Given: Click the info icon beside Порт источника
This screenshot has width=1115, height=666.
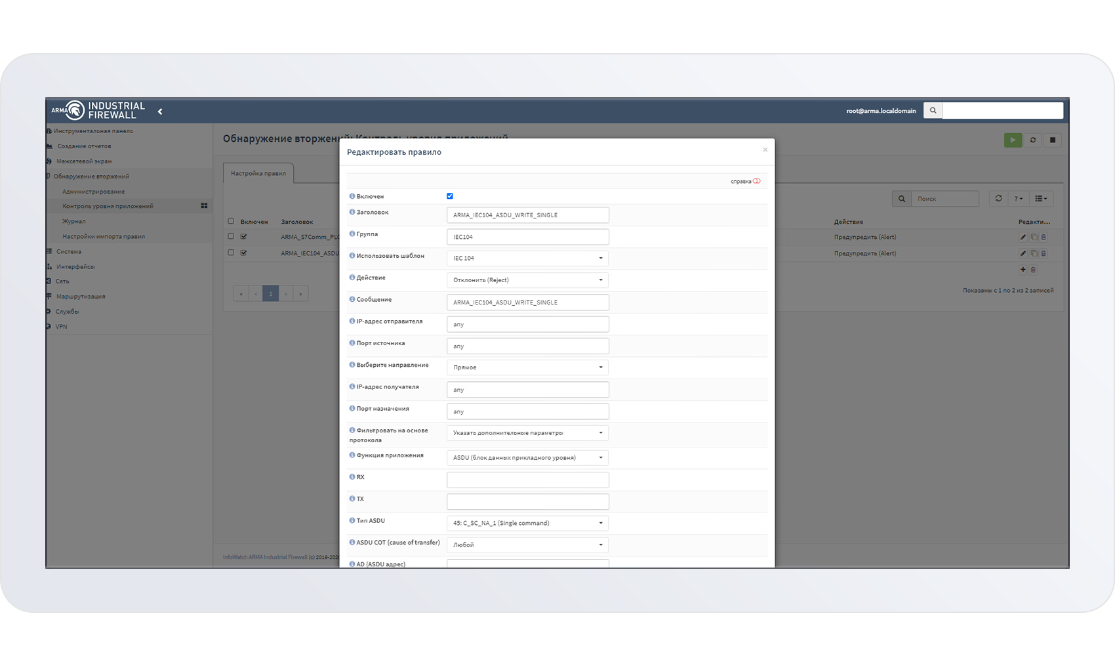Looking at the screenshot, I should click(352, 343).
